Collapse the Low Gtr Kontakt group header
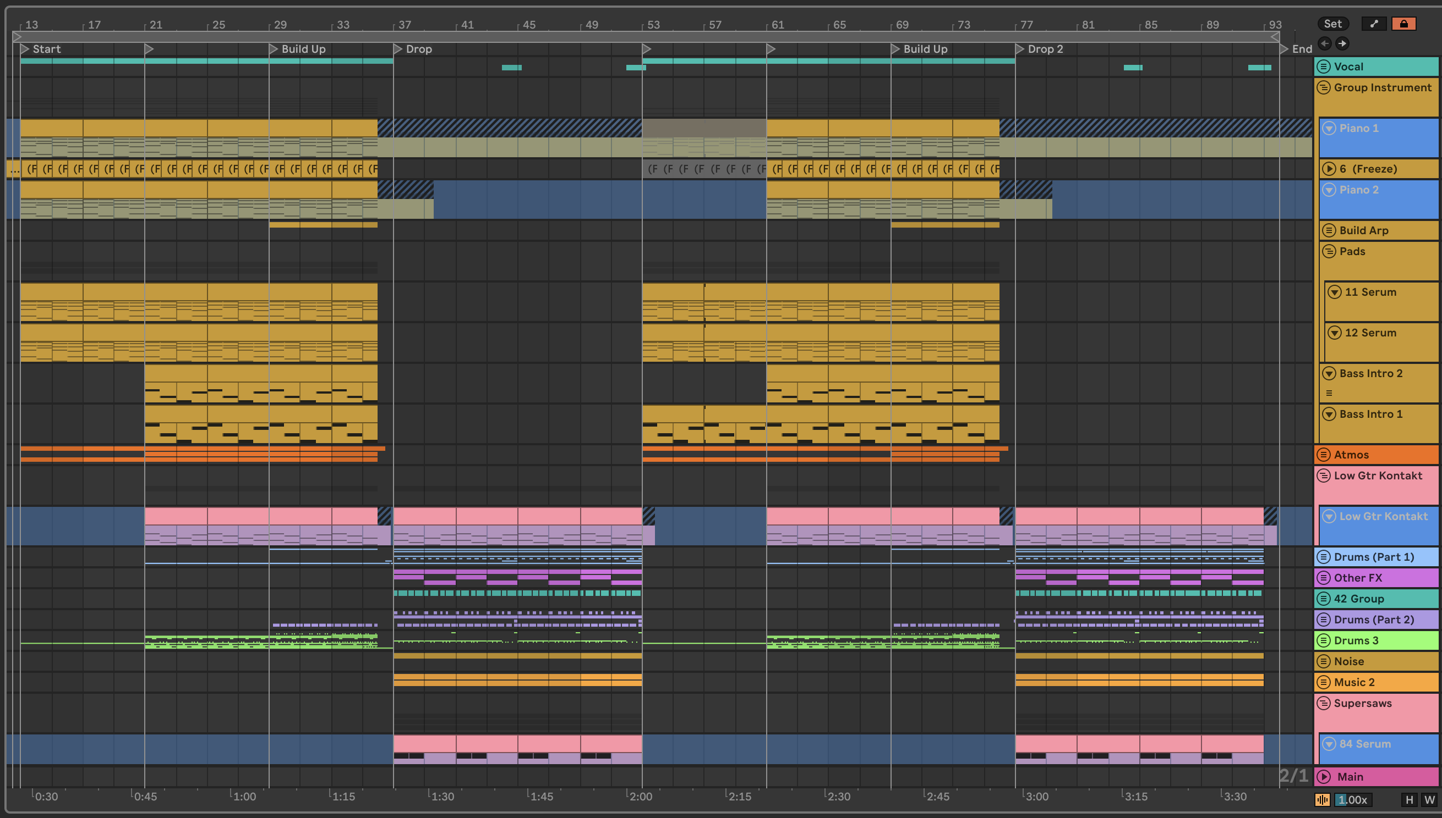Screen dimensions: 1442x818 point(1323,476)
